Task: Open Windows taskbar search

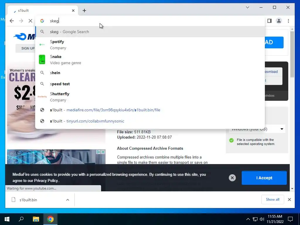Action: (21, 219)
